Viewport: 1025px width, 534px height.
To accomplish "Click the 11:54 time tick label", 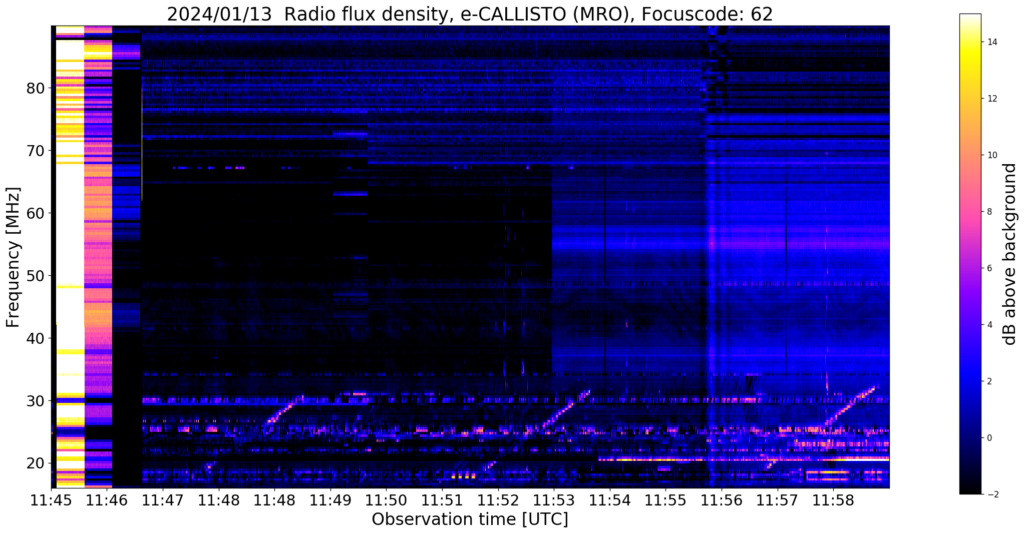I will click(610, 500).
